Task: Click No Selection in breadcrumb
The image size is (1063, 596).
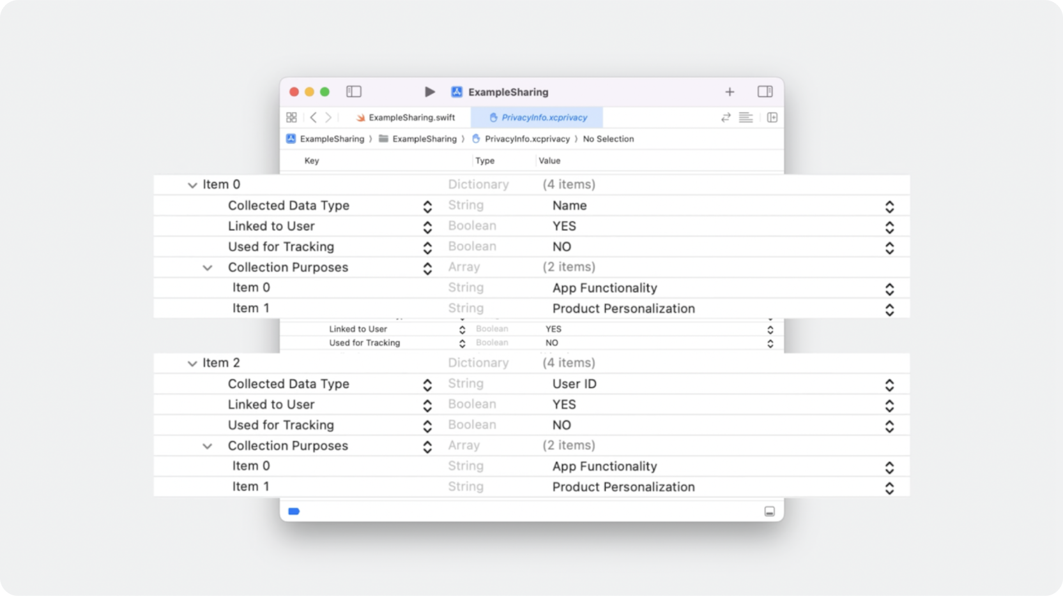Action: point(608,138)
